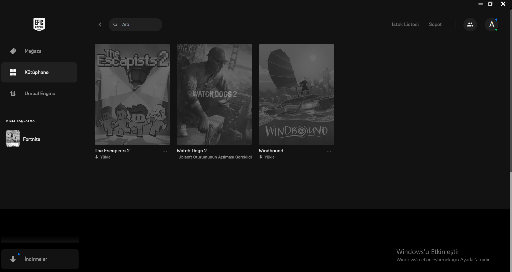Focus the Ara search field
512x272 pixels.
click(135, 25)
